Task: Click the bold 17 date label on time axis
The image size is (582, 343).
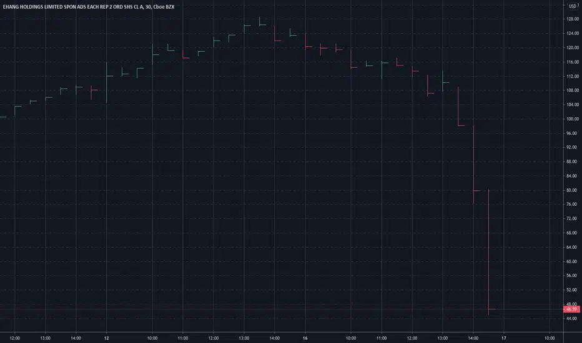Action: (x=504, y=338)
